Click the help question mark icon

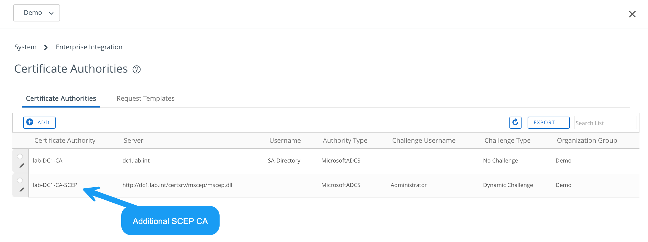[137, 70]
